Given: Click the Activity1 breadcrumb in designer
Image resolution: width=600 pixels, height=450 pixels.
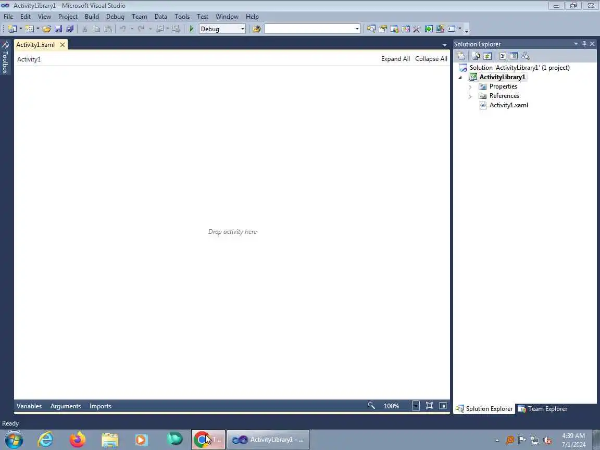Looking at the screenshot, I should (x=29, y=59).
